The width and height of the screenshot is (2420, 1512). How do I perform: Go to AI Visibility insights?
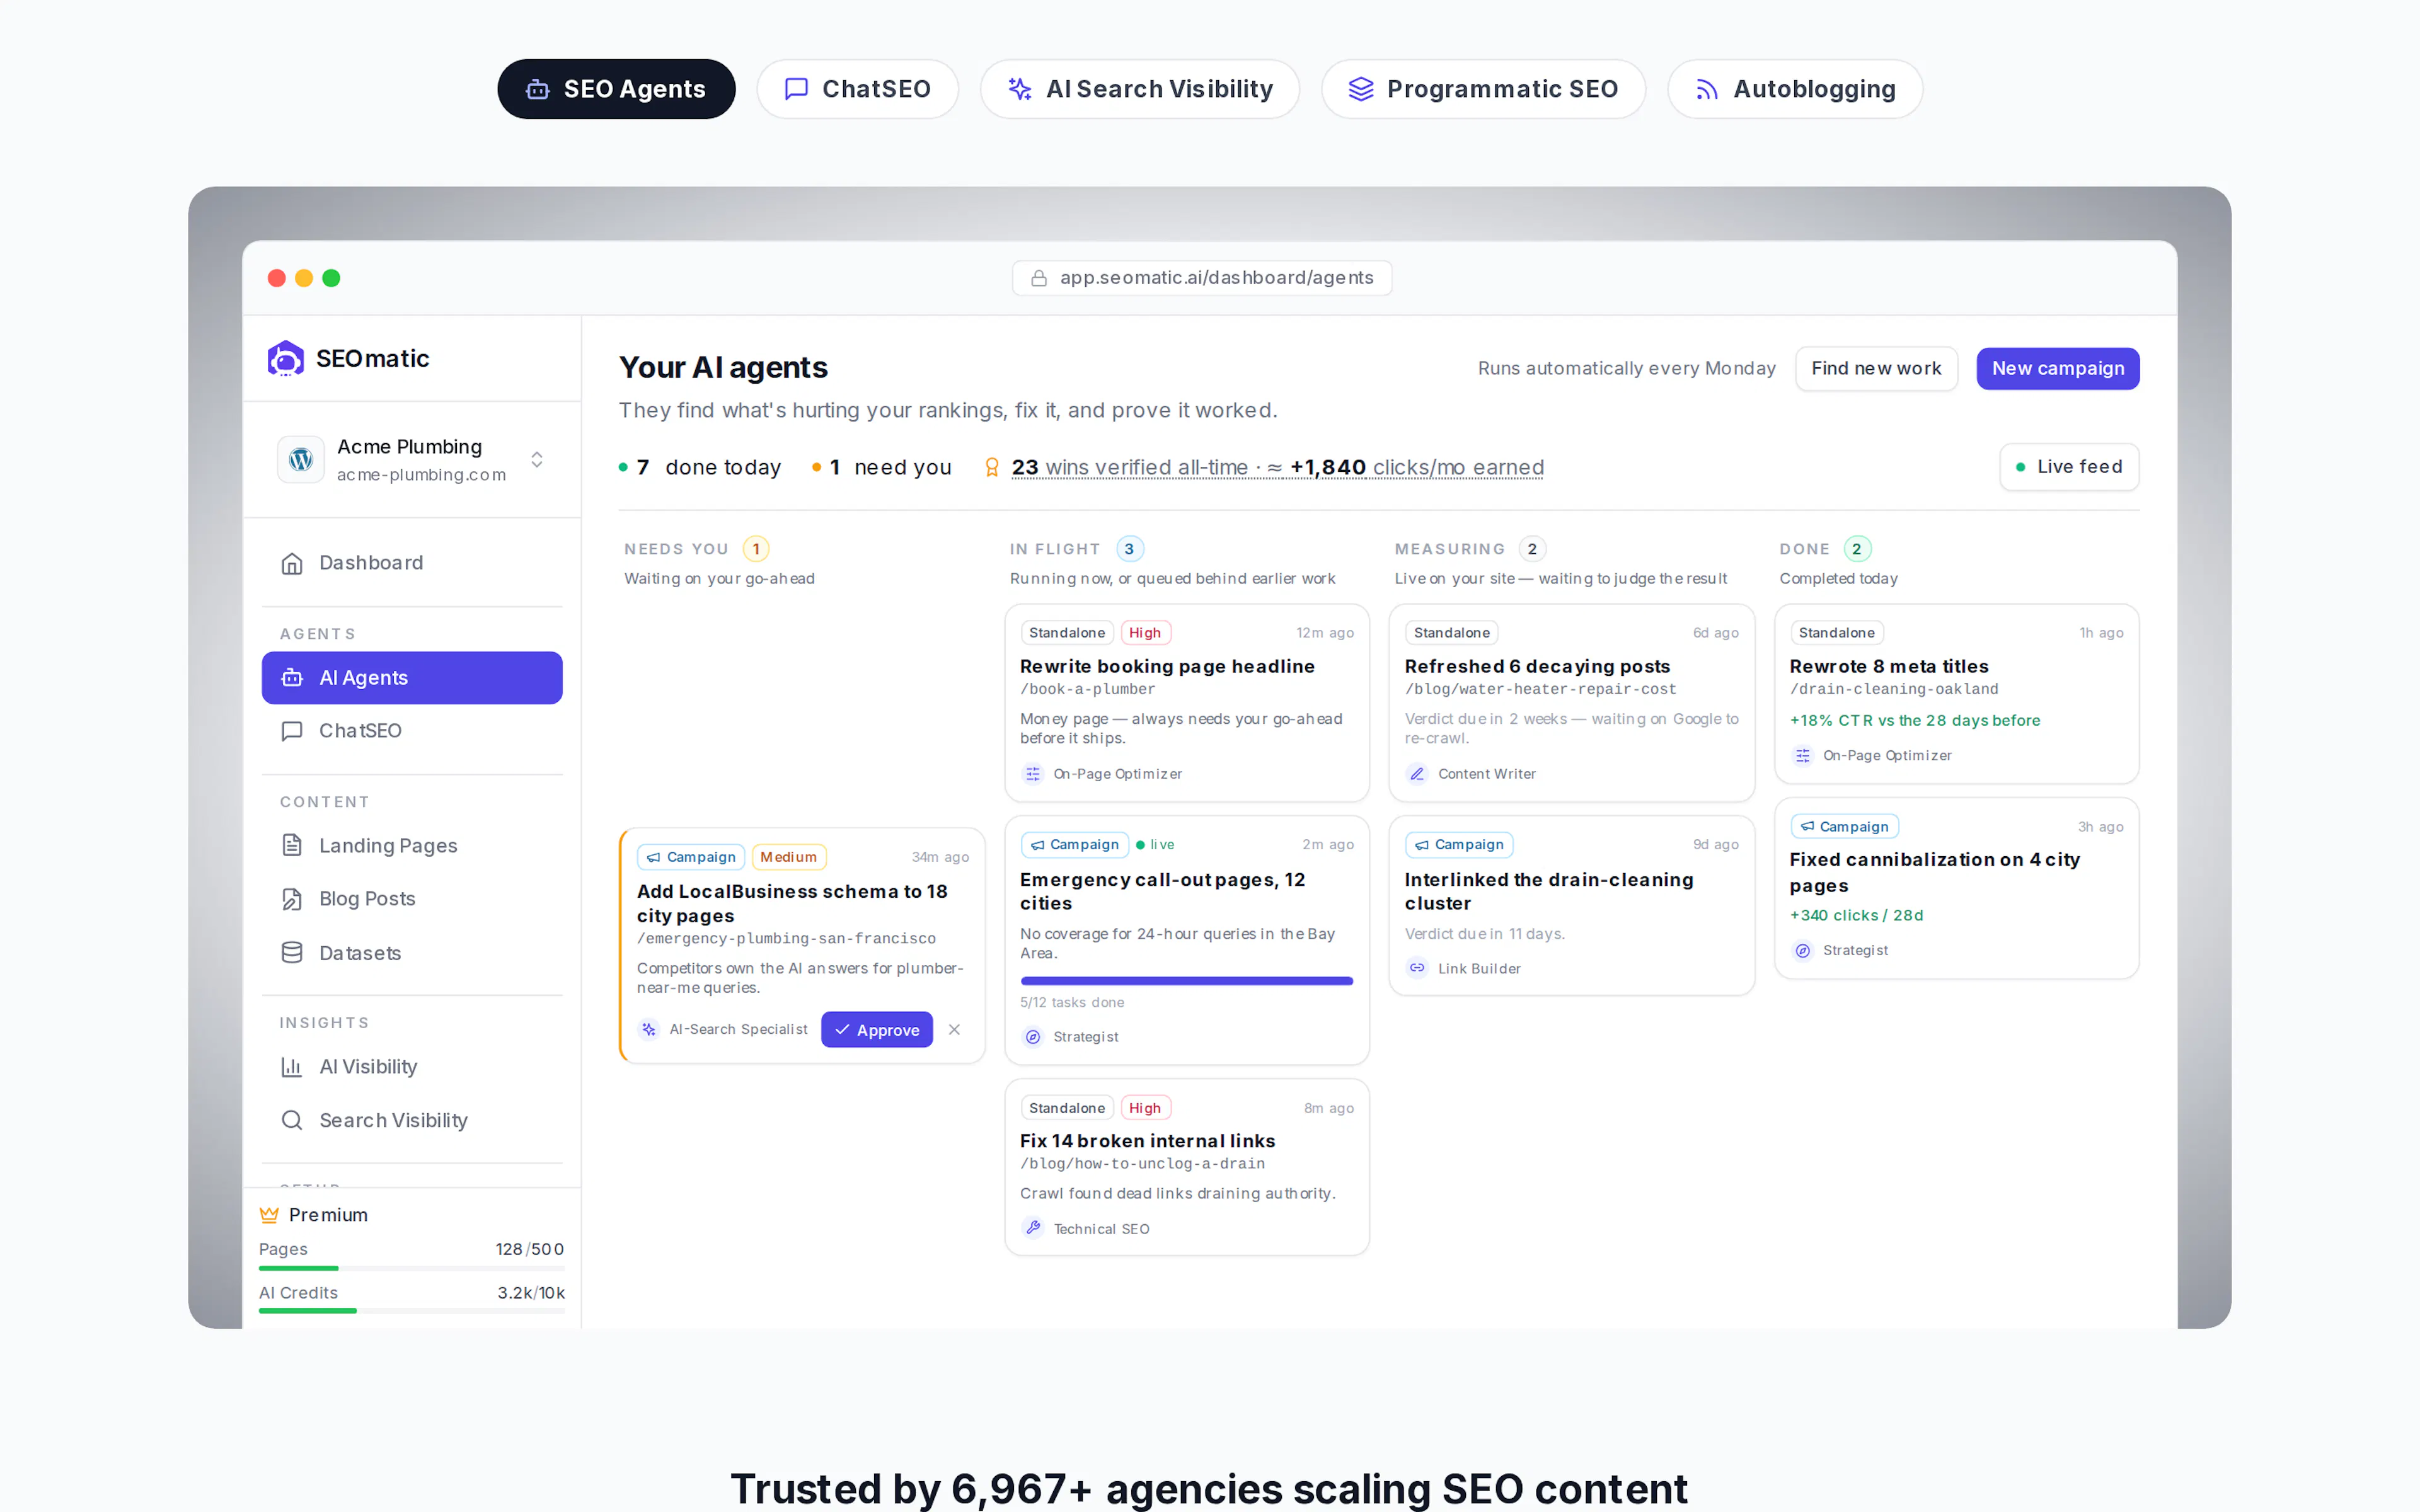click(412, 1067)
